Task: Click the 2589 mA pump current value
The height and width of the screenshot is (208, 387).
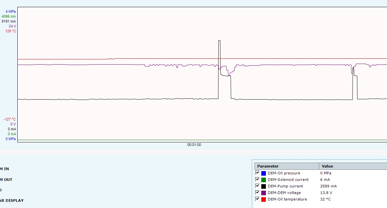Action: (328, 186)
